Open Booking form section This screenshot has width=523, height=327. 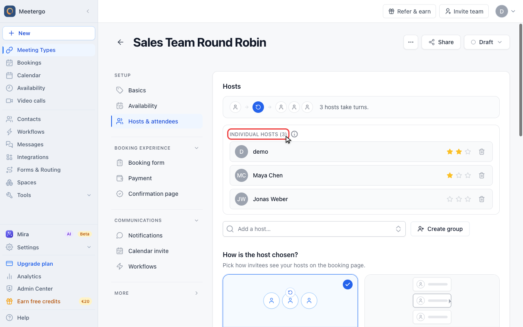point(157,163)
